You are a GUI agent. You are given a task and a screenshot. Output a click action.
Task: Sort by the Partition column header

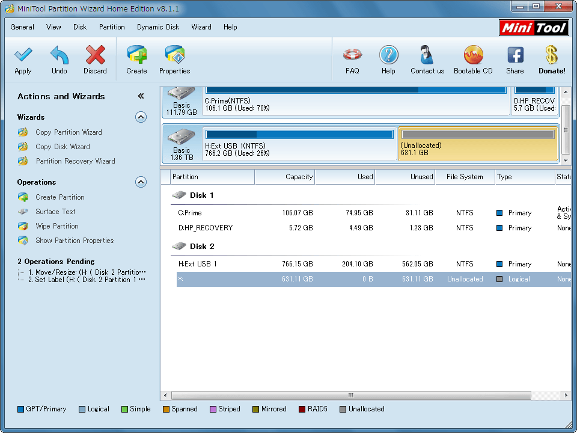(213, 177)
